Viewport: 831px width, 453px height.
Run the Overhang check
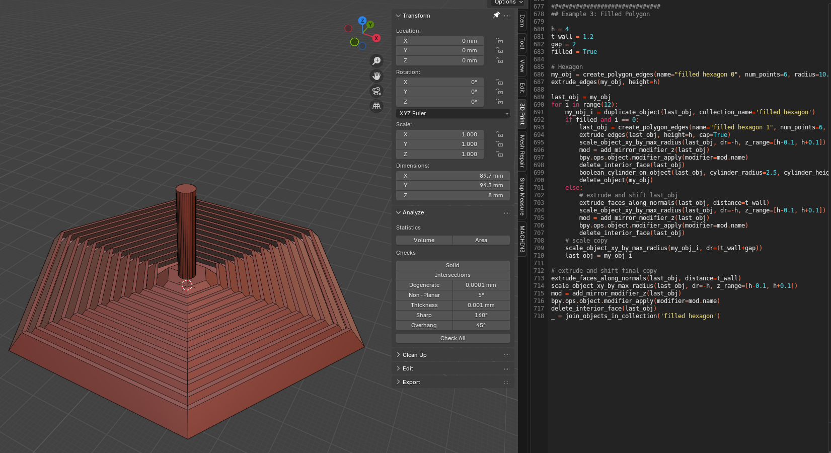pyautogui.click(x=424, y=325)
